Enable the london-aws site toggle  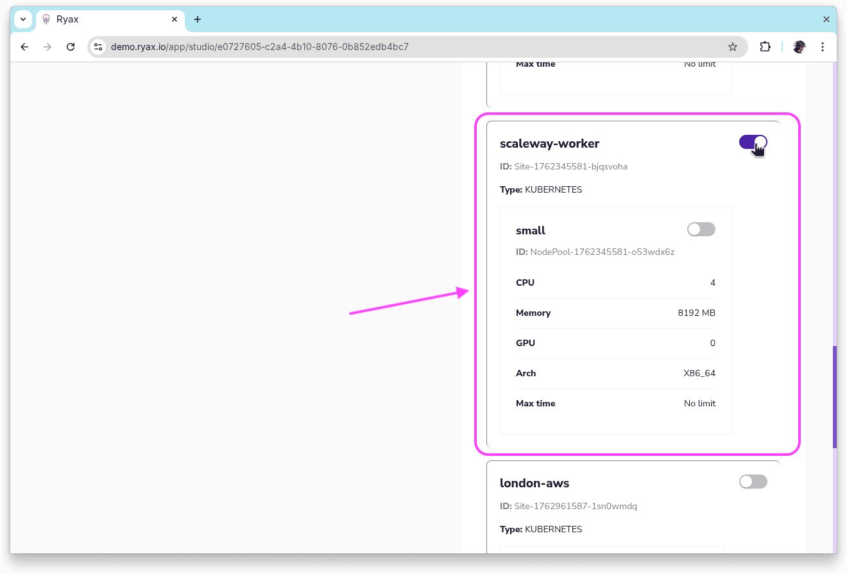click(753, 482)
